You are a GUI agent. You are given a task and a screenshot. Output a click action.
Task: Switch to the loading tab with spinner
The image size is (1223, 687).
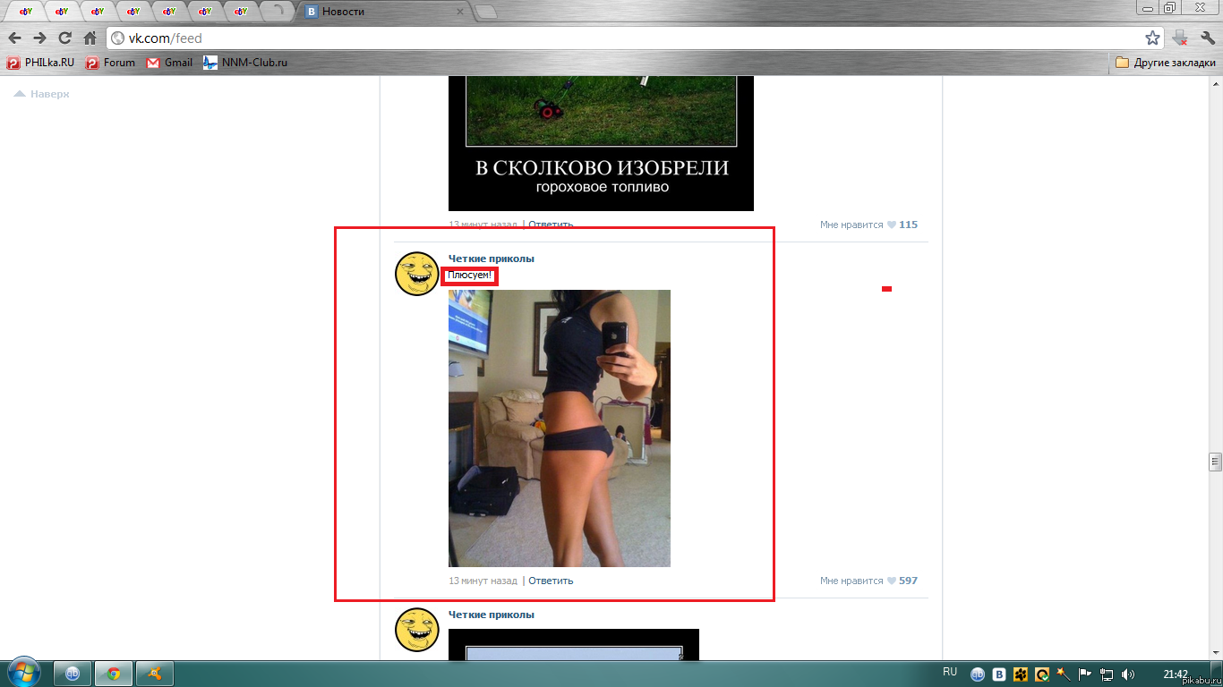(x=278, y=12)
